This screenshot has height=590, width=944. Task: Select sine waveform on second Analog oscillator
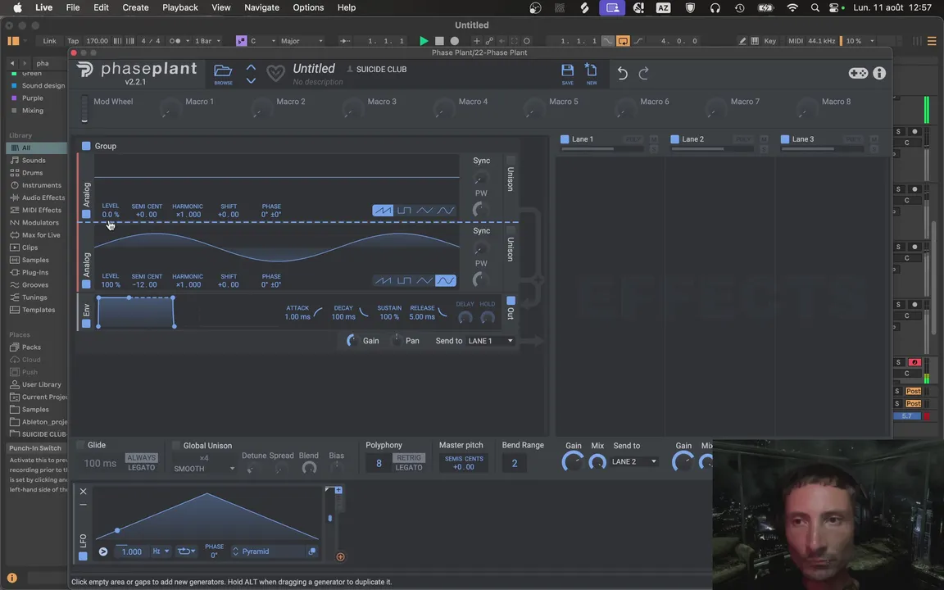[x=446, y=280]
